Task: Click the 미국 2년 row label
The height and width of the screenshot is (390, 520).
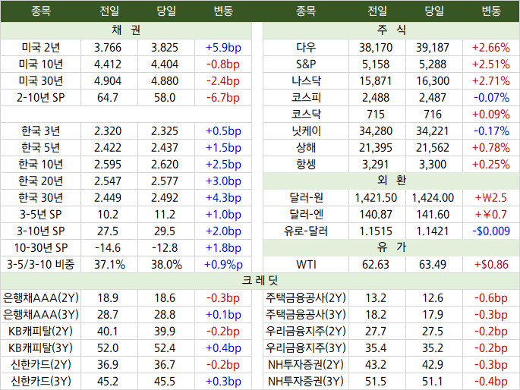Action: point(41,48)
